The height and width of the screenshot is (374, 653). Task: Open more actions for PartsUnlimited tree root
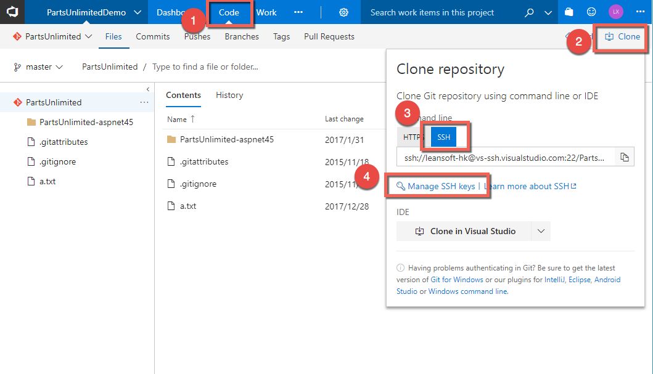pyautogui.click(x=144, y=102)
